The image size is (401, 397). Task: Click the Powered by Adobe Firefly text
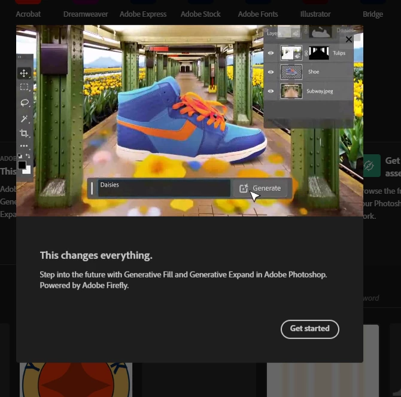(84, 285)
